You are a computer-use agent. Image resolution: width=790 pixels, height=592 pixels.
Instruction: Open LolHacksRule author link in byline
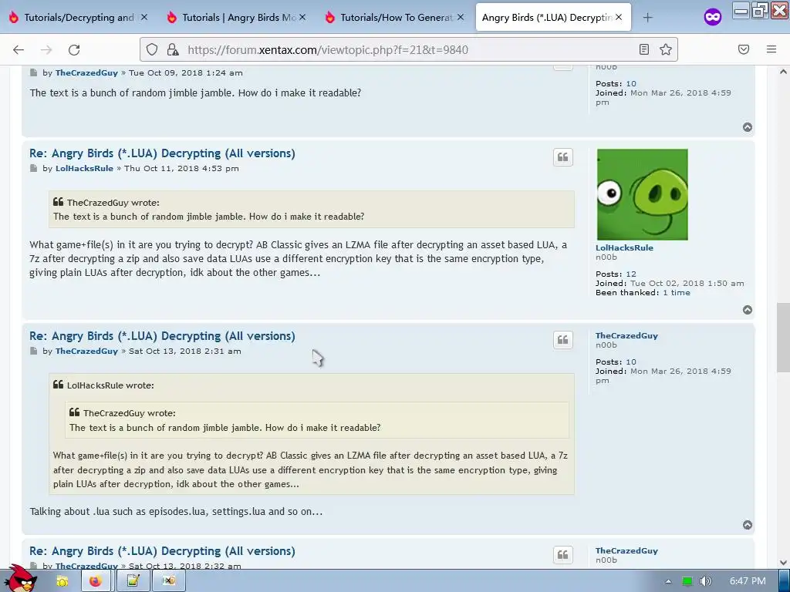[84, 168]
